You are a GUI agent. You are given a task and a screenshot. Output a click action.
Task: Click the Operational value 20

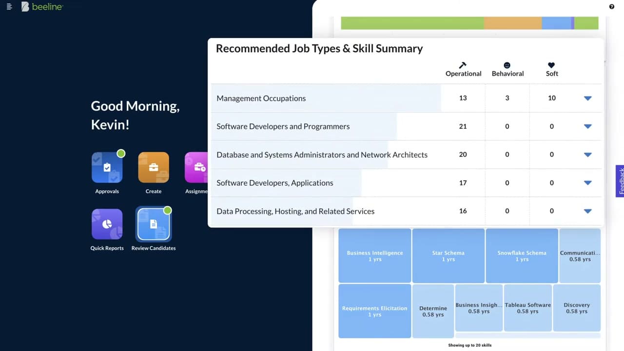coord(463,155)
